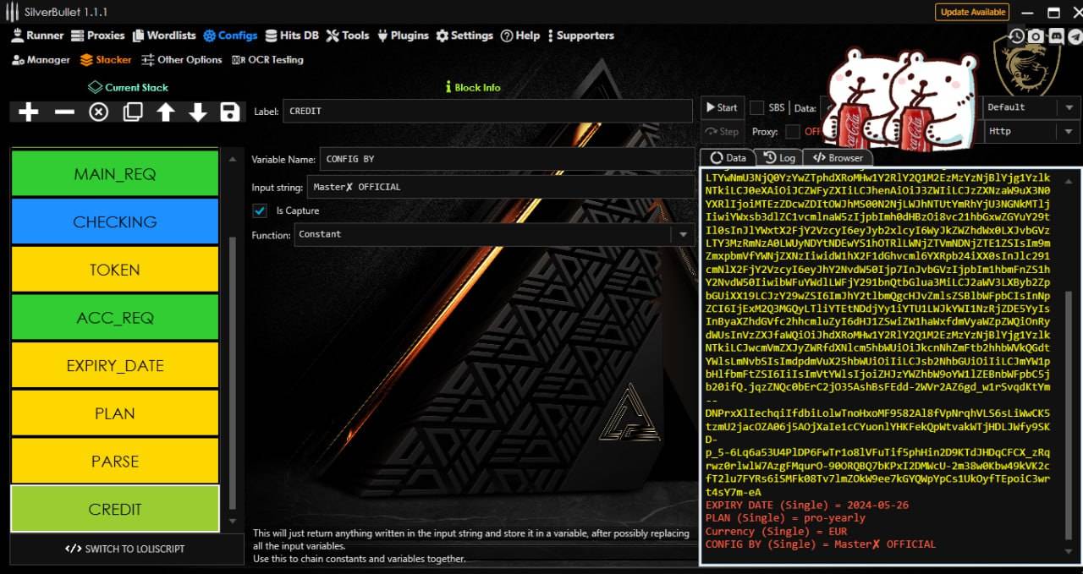
Task: Select the CHECKING block
Action: [x=114, y=221]
